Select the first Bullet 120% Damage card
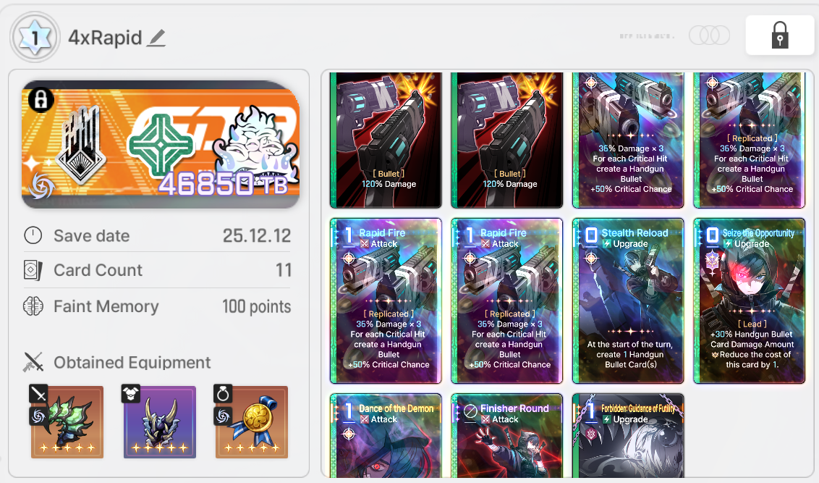The image size is (819, 483). 386,140
